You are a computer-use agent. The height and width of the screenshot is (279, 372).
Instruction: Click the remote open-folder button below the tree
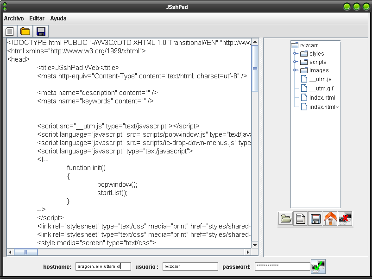(x=286, y=218)
